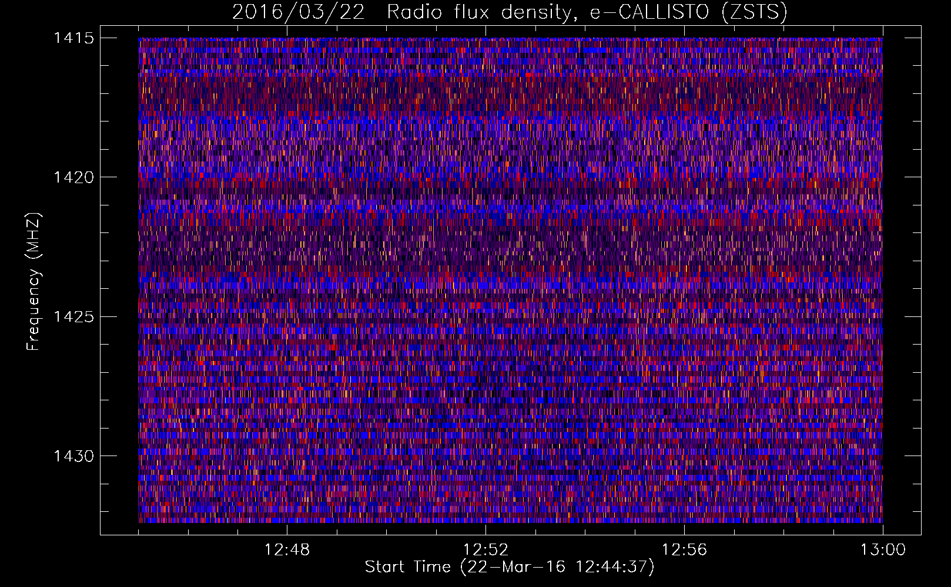
Task: Click the "Frequency (MHZ)" axis label
Action: [34, 282]
